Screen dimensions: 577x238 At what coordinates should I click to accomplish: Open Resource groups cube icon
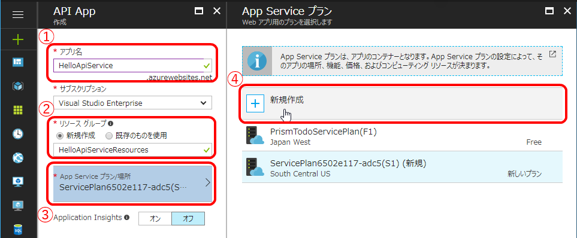pyautogui.click(x=18, y=86)
